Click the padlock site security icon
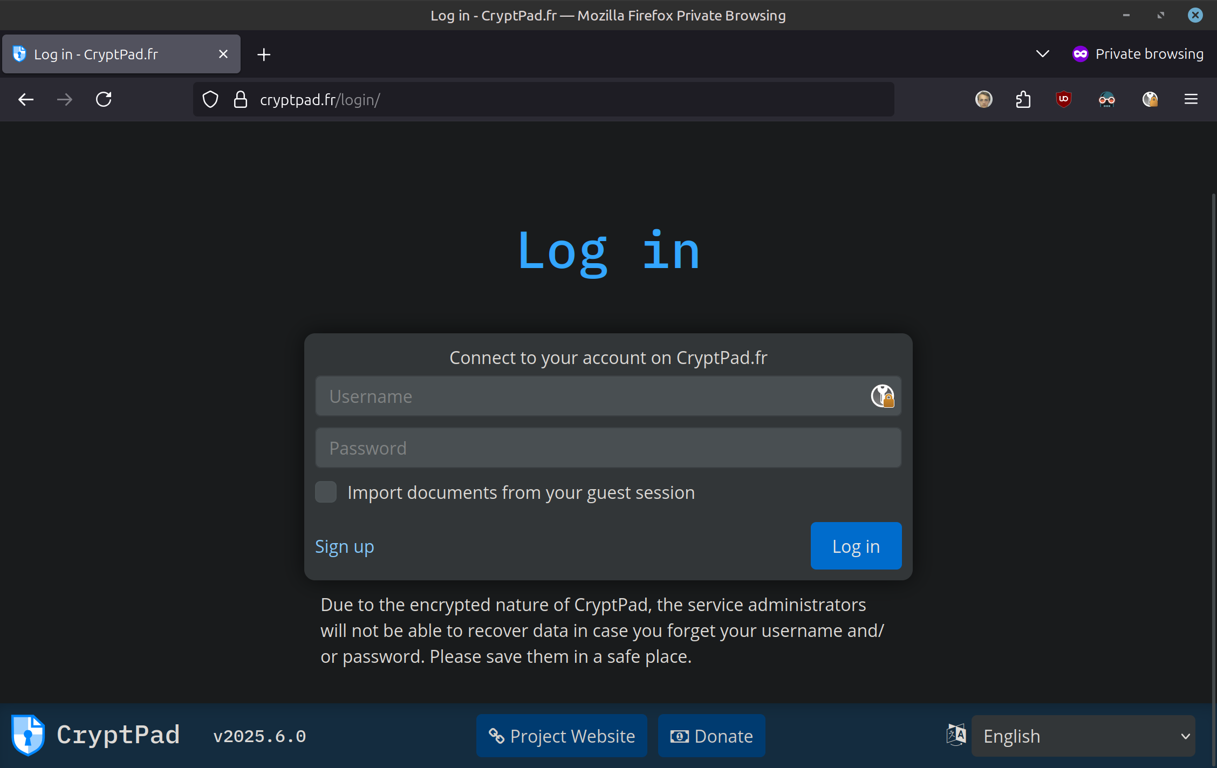The height and width of the screenshot is (768, 1217). point(241,100)
